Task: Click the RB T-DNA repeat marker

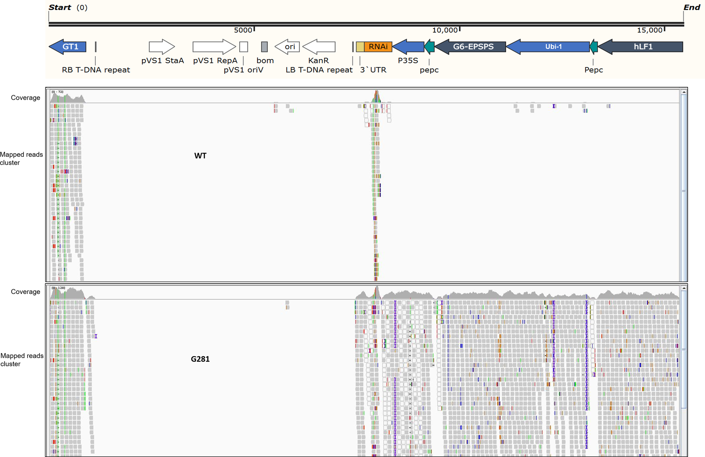Action: (x=95, y=46)
